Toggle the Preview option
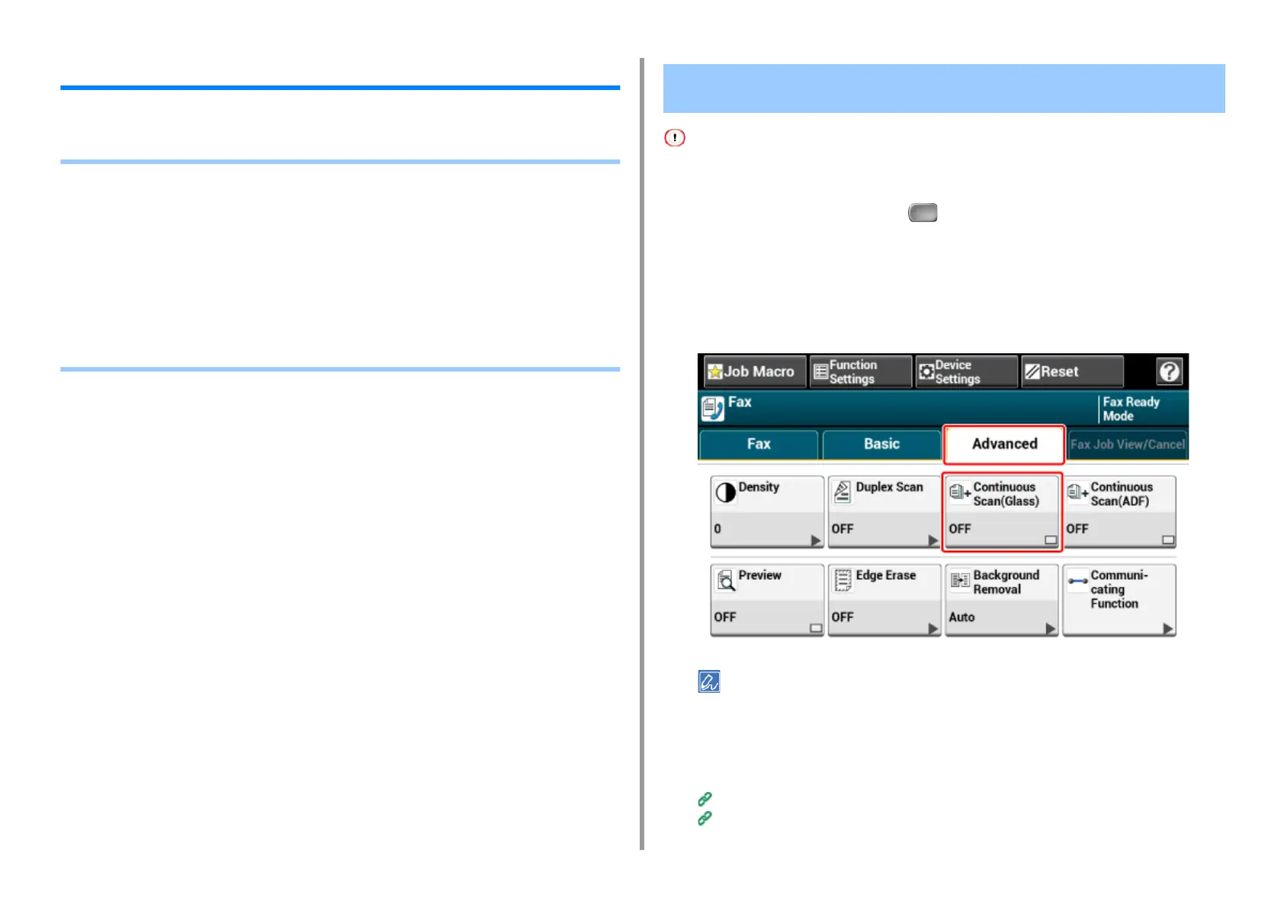 tap(767, 600)
